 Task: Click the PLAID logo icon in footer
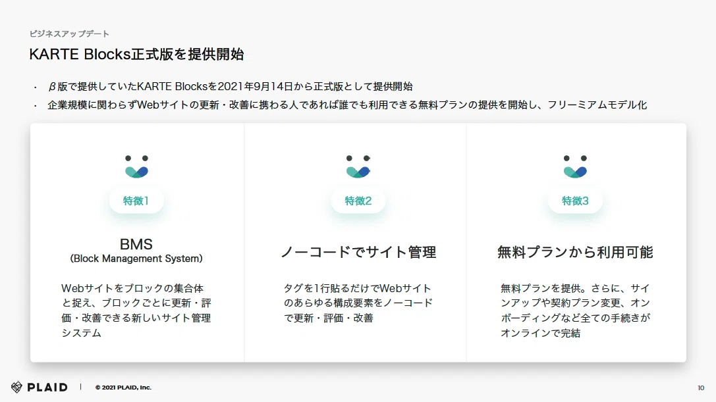tap(16, 387)
